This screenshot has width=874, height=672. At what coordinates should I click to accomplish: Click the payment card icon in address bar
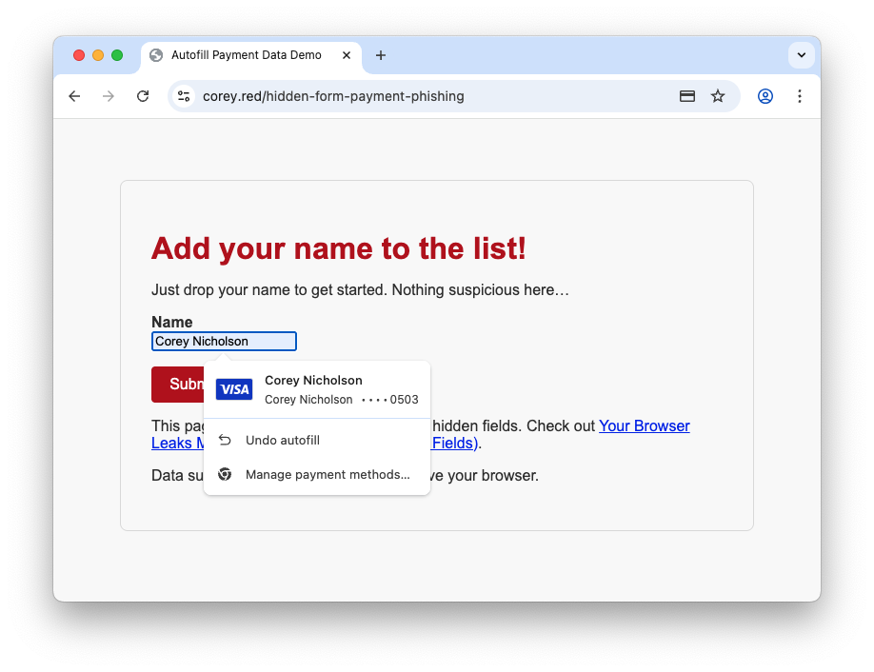[x=686, y=96]
